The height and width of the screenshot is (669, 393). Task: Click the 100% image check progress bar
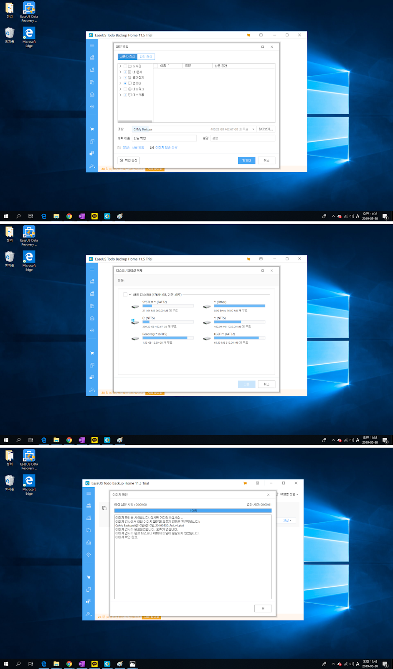coord(193,511)
